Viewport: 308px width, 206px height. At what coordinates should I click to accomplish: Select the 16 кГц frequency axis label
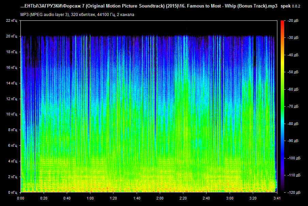(x=12, y=67)
